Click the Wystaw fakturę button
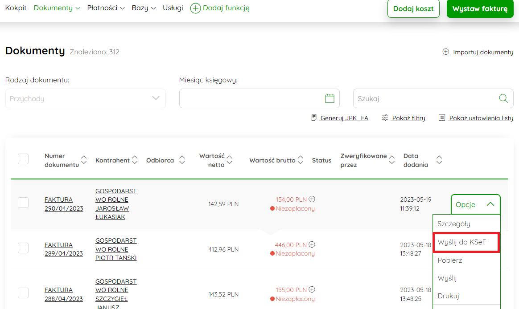The width and height of the screenshot is (519, 309). tap(480, 9)
